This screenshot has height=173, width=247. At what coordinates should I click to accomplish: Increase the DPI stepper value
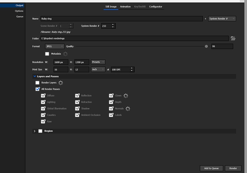coord(132,68)
